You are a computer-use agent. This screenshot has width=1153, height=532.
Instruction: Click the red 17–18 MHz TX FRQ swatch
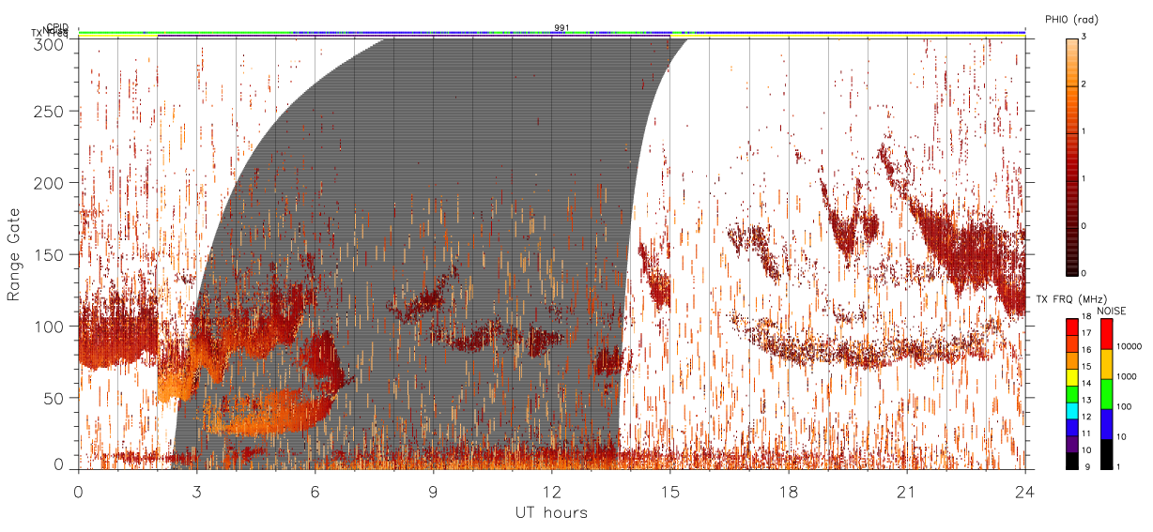[1071, 327]
